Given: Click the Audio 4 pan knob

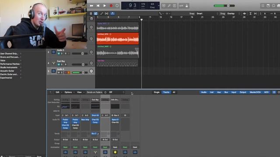Looking at the screenshot, I should [91, 71].
